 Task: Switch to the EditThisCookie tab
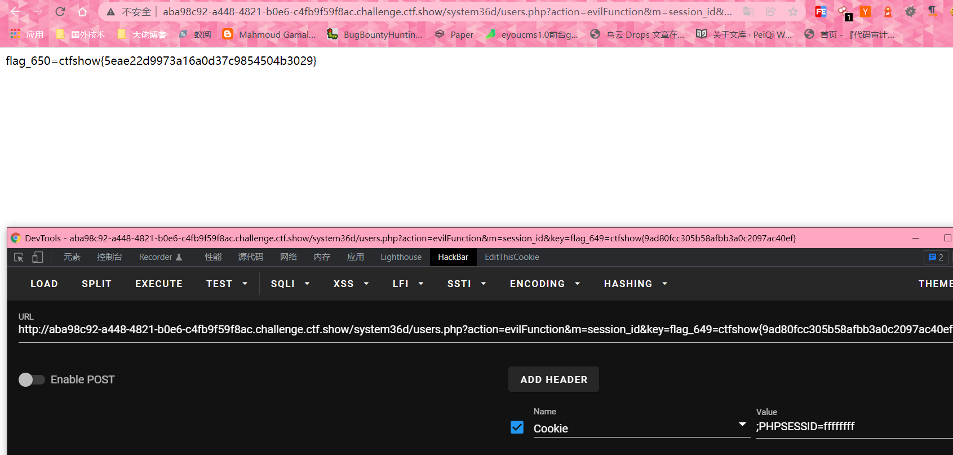512,257
